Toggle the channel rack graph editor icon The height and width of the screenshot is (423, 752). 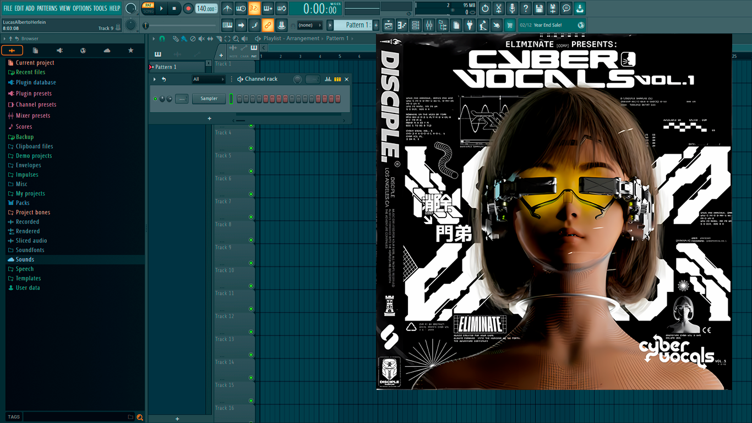pos(328,79)
